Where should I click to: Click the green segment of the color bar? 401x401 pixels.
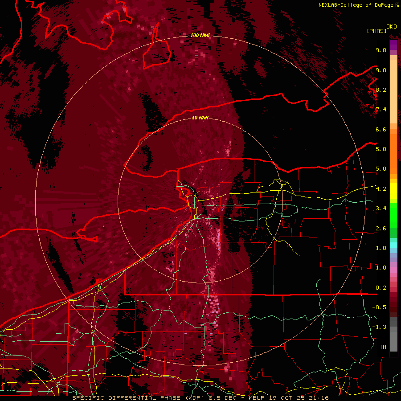pyautogui.click(x=393, y=215)
